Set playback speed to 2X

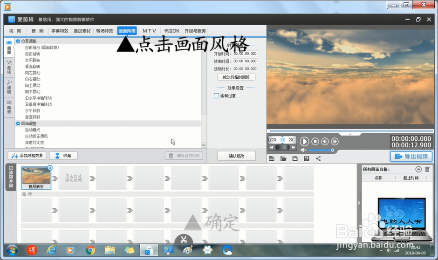[291, 140]
